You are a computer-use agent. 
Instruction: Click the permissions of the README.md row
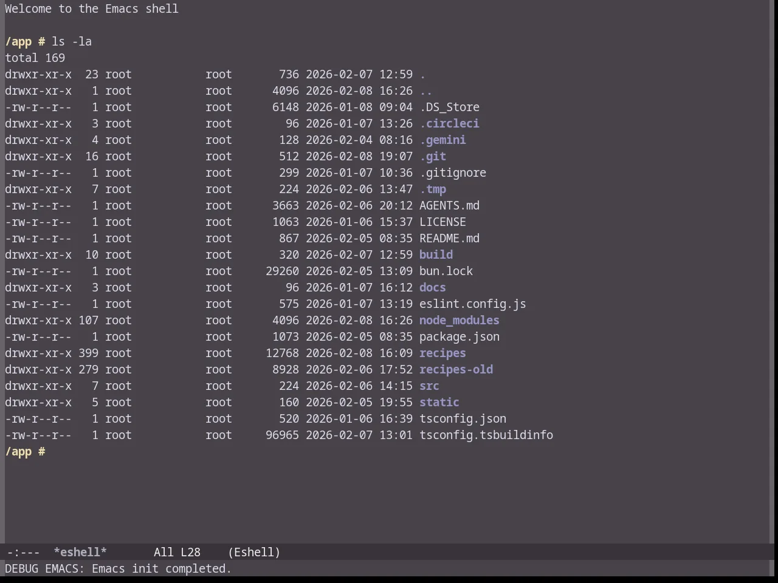38,238
